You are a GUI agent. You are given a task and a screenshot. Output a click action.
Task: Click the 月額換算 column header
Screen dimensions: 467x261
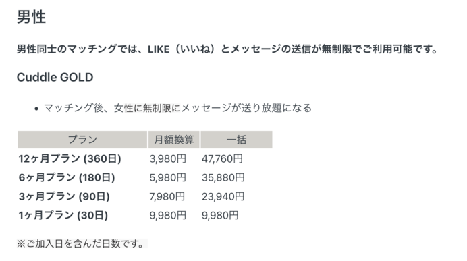point(174,140)
